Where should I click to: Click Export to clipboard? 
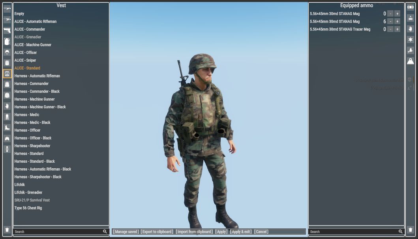click(x=157, y=231)
